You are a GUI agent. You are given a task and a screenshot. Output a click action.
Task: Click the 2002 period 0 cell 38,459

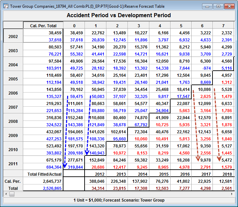(x=74, y=33)
